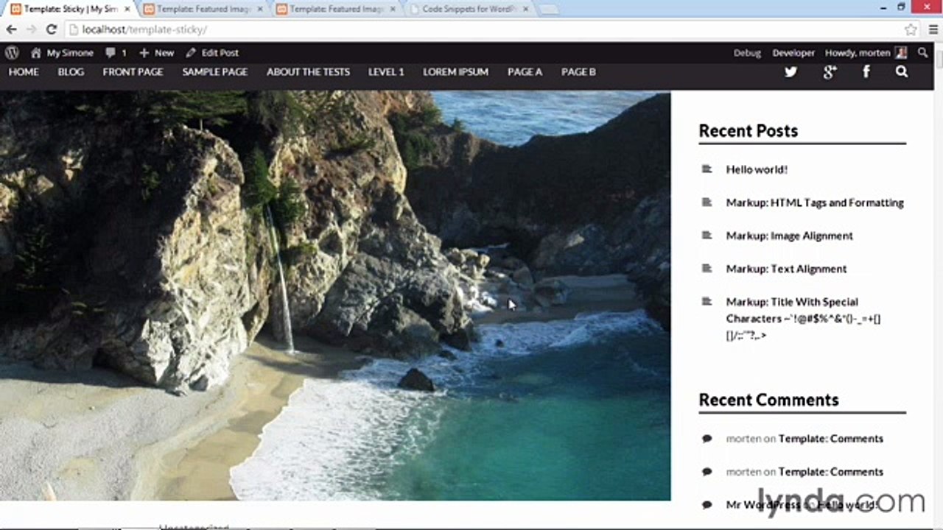Click the post icon beside Hello world!
This screenshot has width=943, height=530.
click(x=707, y=169)
